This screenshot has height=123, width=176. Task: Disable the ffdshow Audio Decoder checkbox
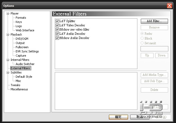pyautogui.click(x=57, y=38)
